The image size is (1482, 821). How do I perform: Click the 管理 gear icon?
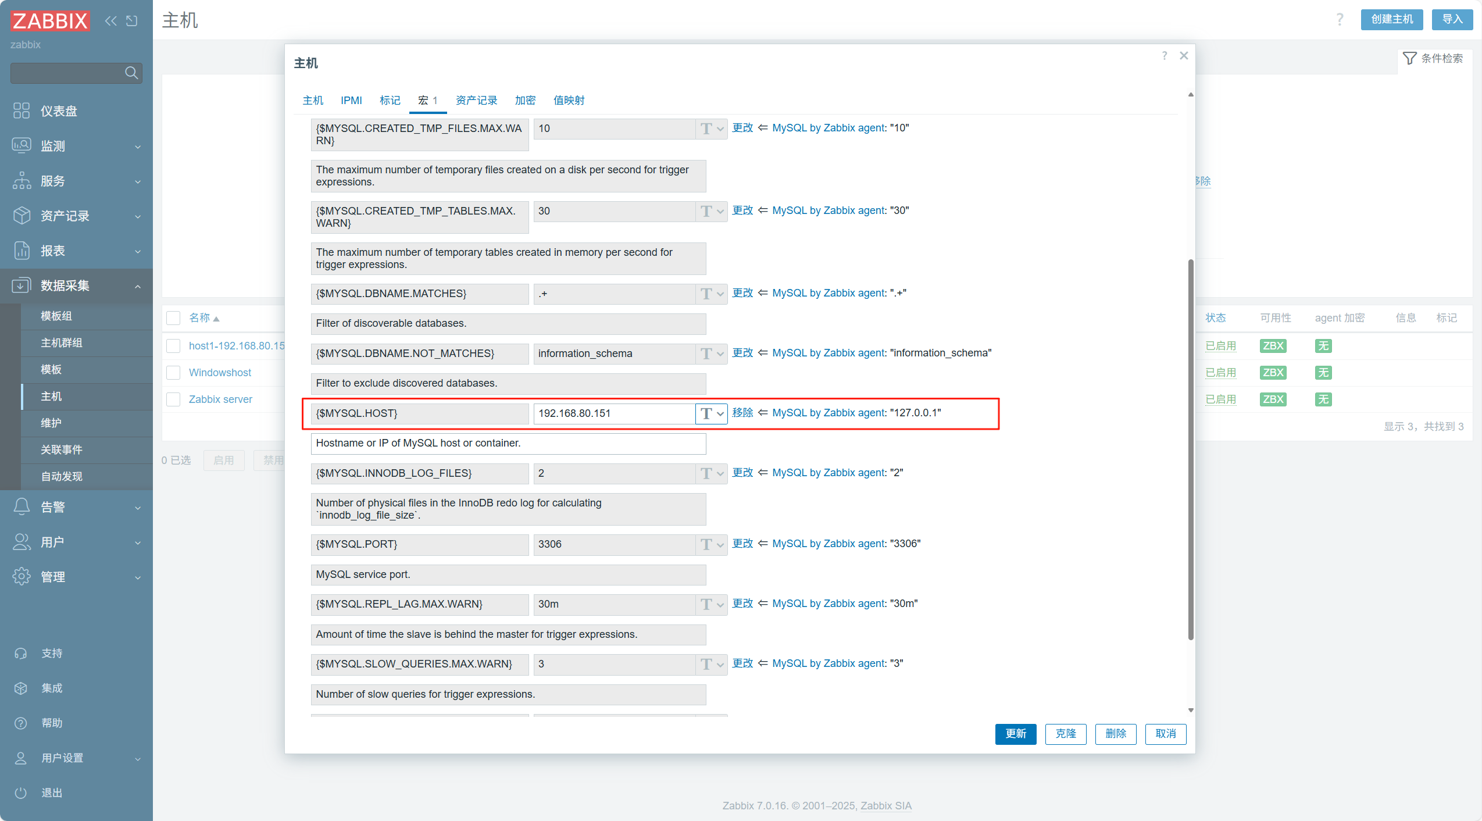point(22,577)
